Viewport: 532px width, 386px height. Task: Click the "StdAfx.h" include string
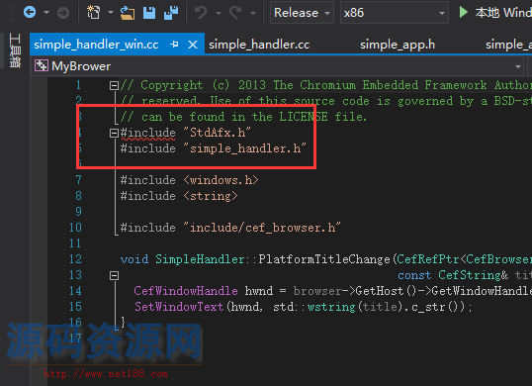(x=217, y=133)
